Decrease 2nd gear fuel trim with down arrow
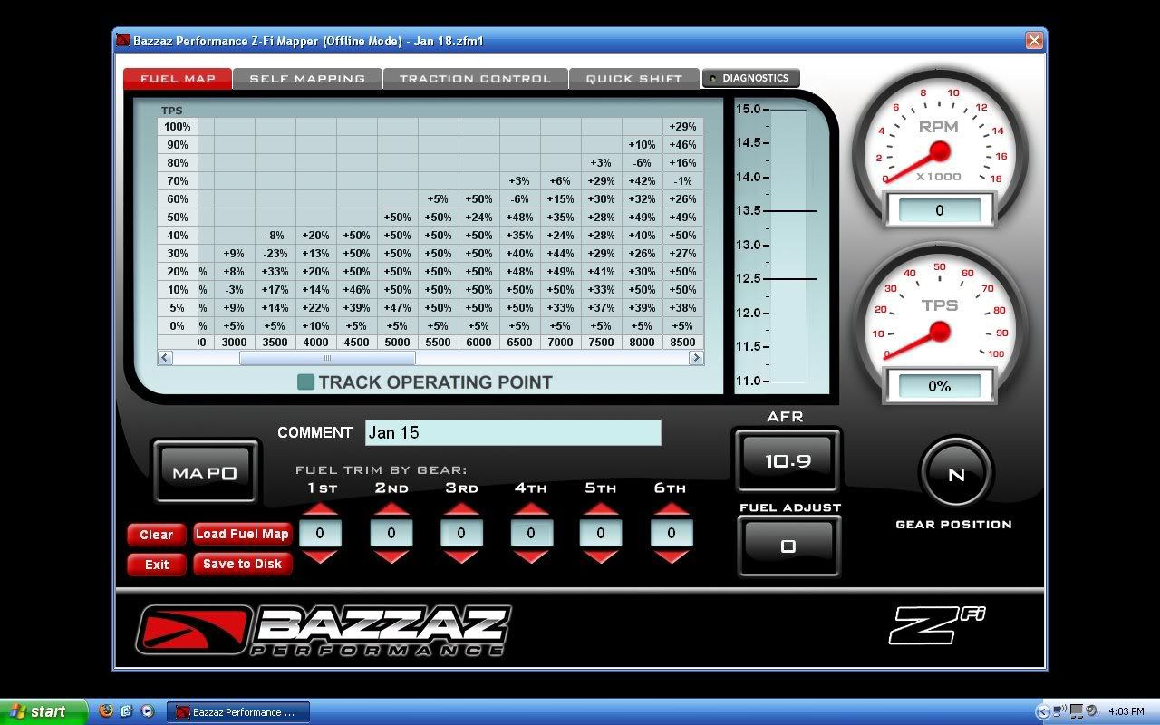1160x725 pixels. 391,556
